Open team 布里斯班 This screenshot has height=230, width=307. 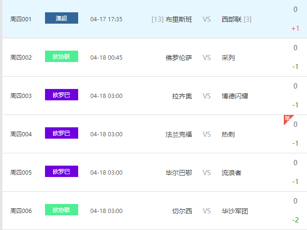[x=179, y=19]
